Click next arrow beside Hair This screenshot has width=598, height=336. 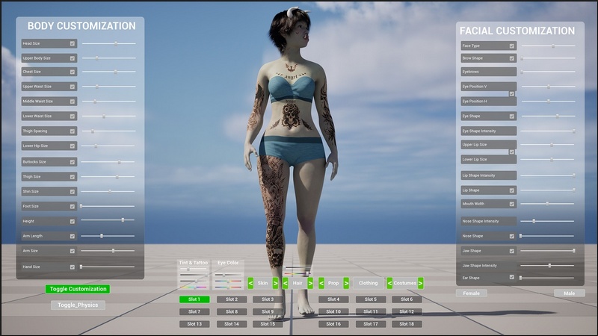310,283
